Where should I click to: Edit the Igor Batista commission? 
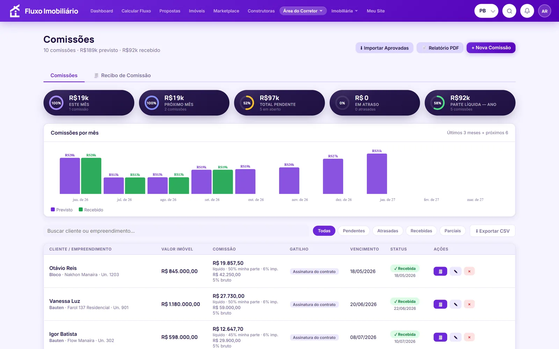point(456,337)
